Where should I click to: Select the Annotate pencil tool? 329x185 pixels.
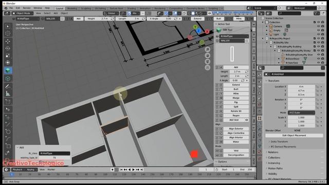click(8, 86)
